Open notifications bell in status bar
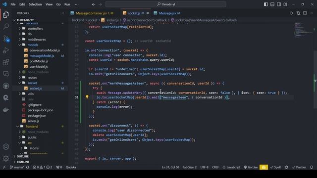This screenshot has height=178, width=317. (x=312, y=167)
